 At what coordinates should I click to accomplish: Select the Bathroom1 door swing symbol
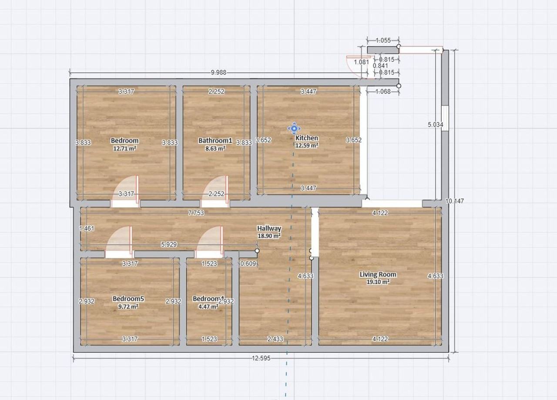point(214,191)
